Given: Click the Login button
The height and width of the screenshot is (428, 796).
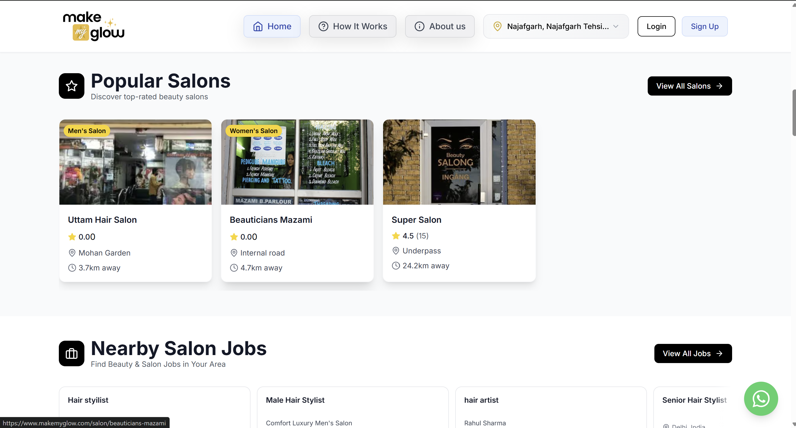Looking at the screenshot, I should pyautogui.click(x=656, y=26).
